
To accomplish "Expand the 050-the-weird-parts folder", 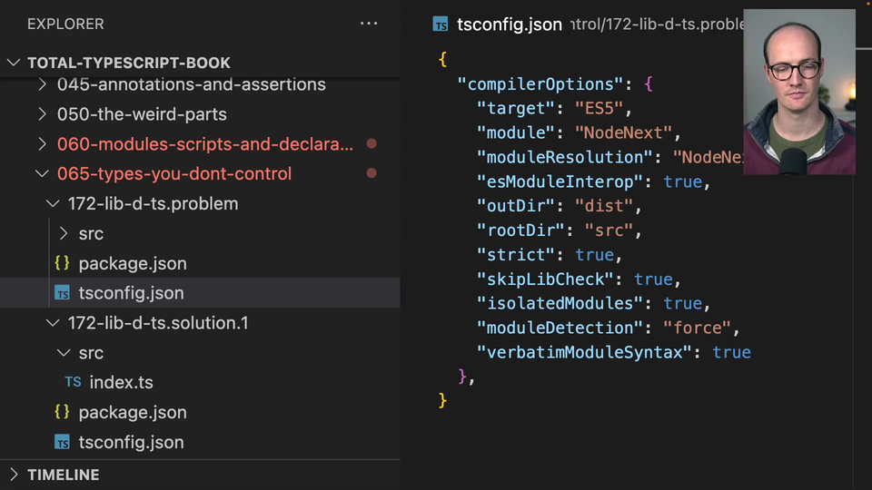I will click(x=42, y=114).
